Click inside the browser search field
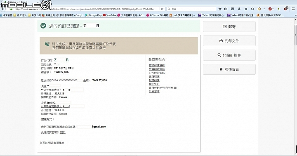The height and width of the screenshot is (156, 297). coord(191,9)
